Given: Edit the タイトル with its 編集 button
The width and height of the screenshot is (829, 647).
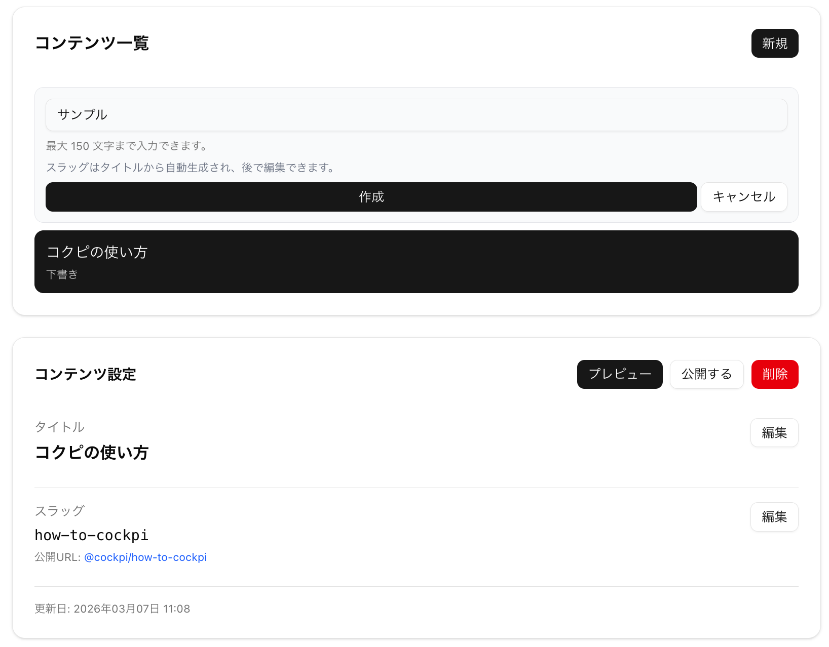Looking at the screenshot, I should pyautogui.click(x=774, y=433).
